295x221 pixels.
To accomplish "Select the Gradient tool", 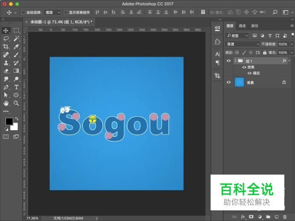I will (16, 71).
